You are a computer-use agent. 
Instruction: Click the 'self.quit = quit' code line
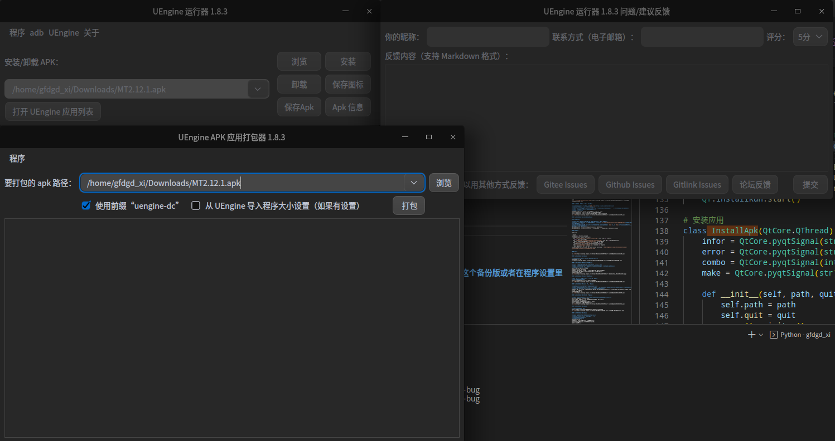[758, 315]
